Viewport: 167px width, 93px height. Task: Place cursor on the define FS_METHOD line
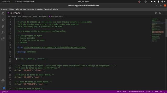(31, 59)
